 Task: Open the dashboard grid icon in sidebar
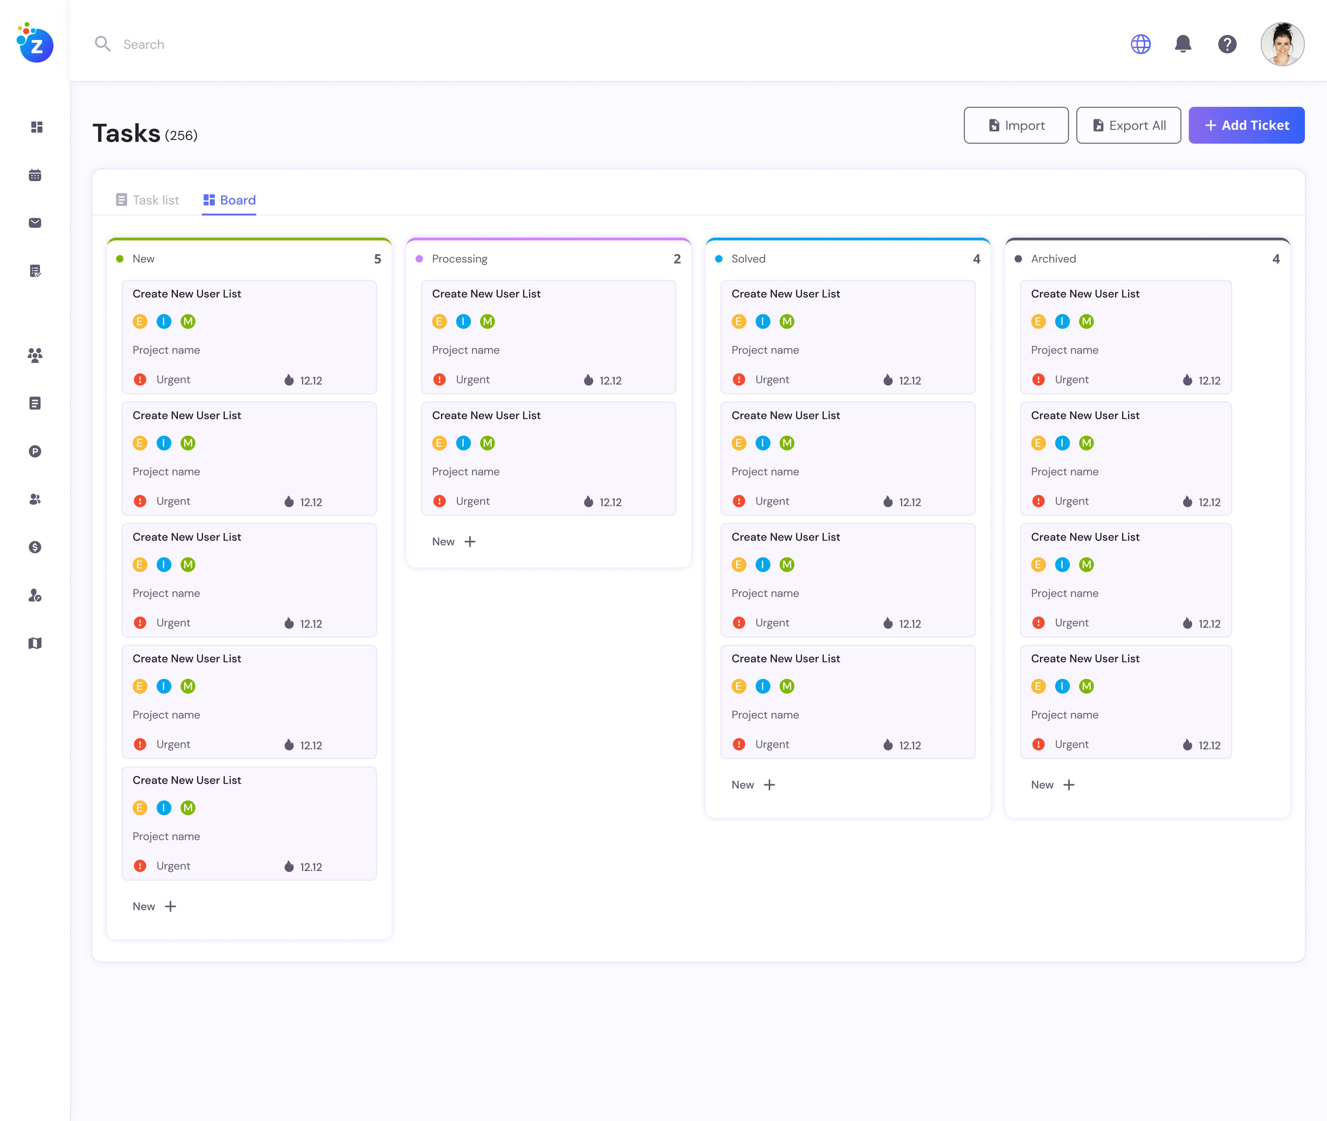pyautogui.click(x=36, y=127)
